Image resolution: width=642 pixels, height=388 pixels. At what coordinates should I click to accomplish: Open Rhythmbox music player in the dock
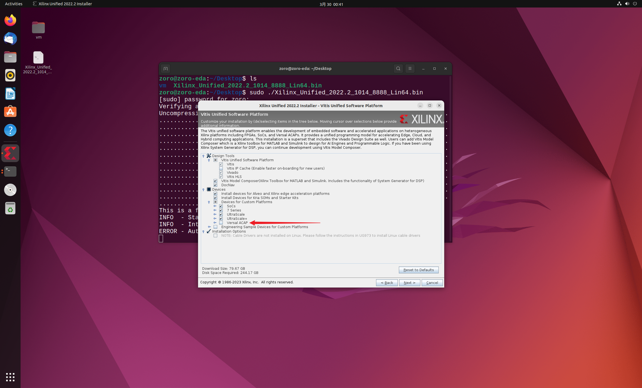pyautogui.click(x=10, y=75)
